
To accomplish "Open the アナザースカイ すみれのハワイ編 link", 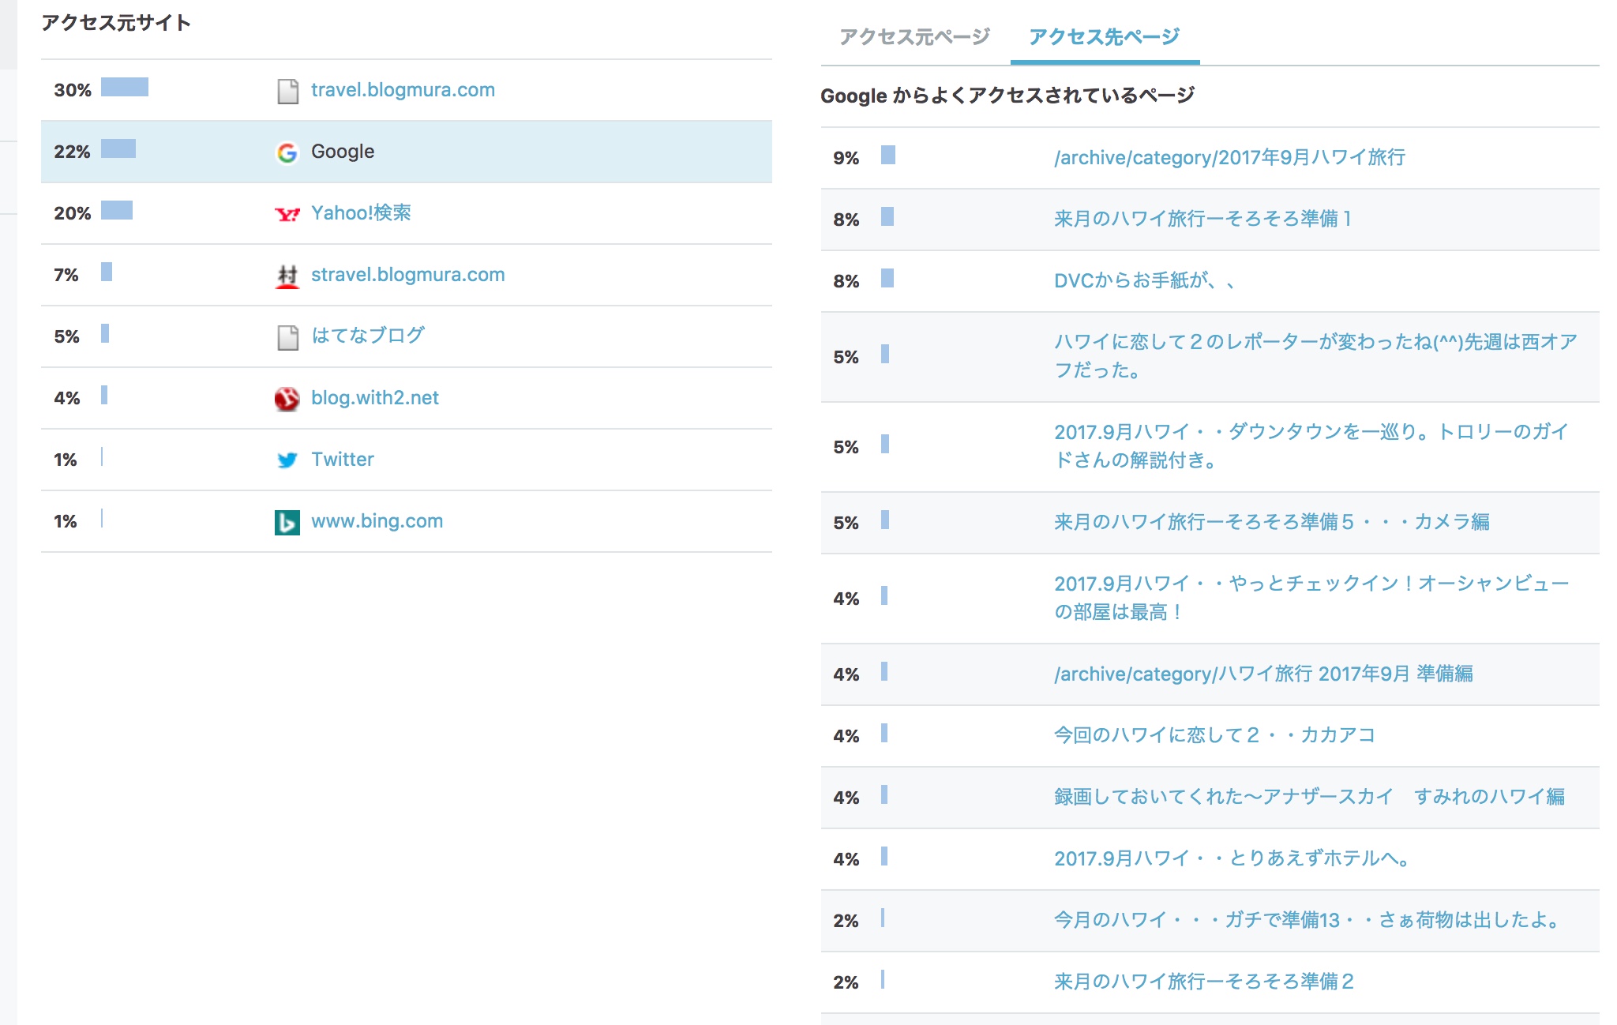I will coord(1309,797).
